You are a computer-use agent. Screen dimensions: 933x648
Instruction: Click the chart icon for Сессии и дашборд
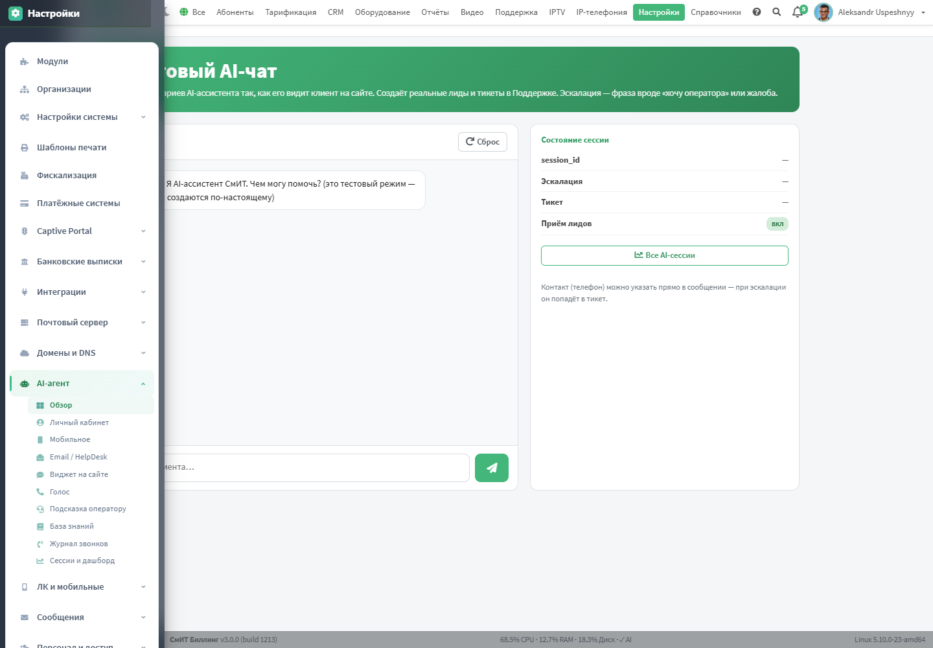(x=40, y=561)
